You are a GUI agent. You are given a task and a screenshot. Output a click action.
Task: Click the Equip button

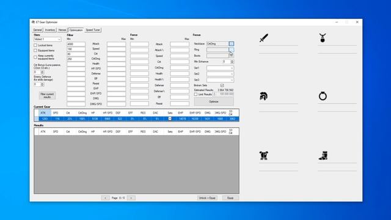coord(230,198)
